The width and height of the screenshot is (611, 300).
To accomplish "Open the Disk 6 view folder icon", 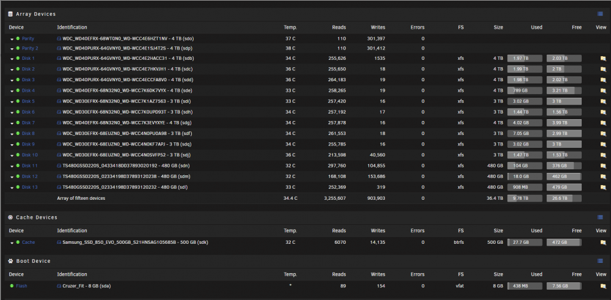I will [x=603, y=112].
